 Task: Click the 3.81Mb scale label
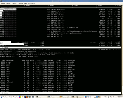pyautogui.click(x=51, y=6)
